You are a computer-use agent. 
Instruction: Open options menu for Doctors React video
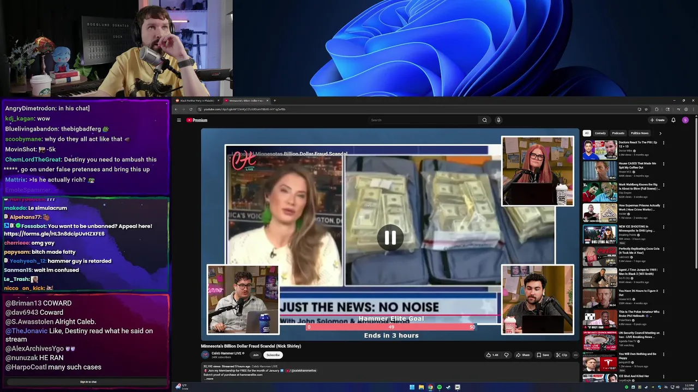coord(664,143)
